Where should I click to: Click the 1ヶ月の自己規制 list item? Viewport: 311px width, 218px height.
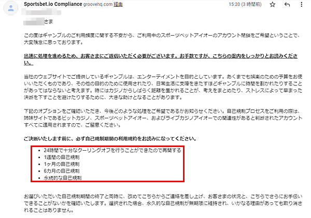(62, 164)
